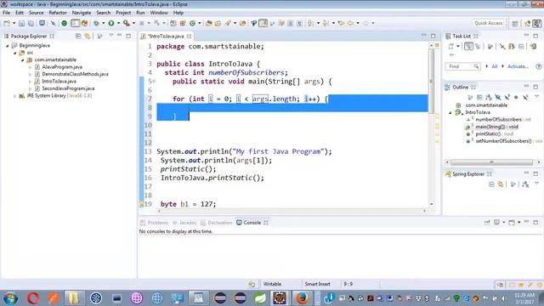Open the Debug dropdown arrow
This screenshot has height=306, width=544.
pos(104,23)
